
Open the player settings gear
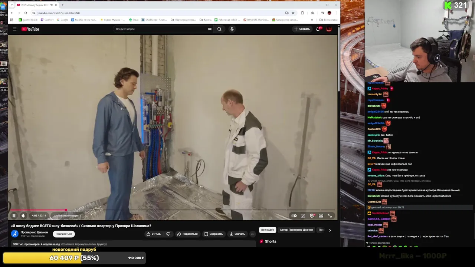(312, 215)
